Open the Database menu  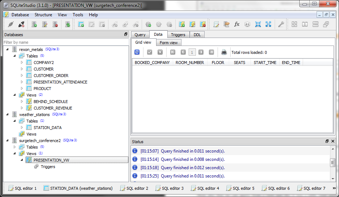click(20, 15)
